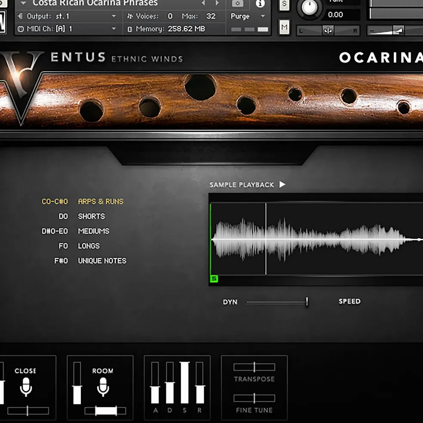Click the pan center icon
423x423 pixels.
point(328,30)
